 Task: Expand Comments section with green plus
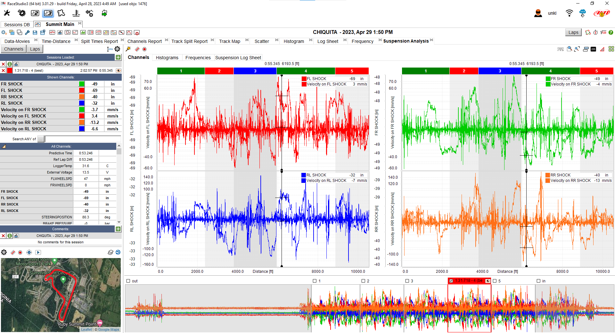click(x=118, y=229)
